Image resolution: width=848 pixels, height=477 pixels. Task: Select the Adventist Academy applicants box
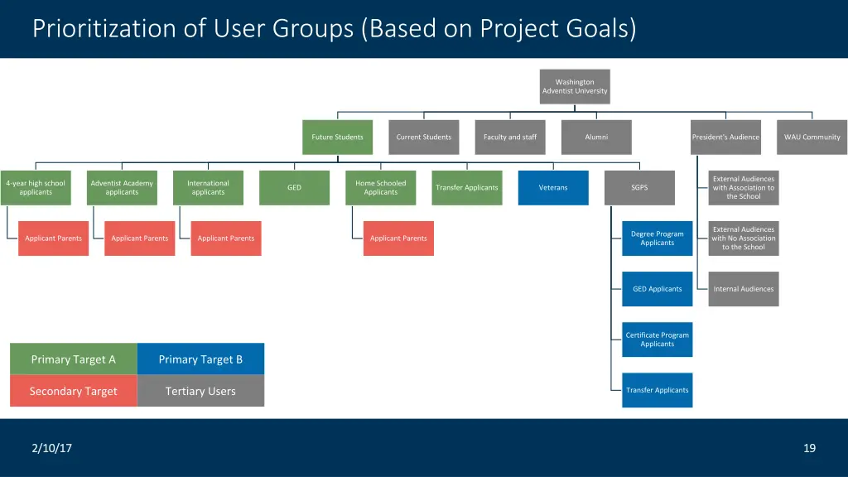122,188
